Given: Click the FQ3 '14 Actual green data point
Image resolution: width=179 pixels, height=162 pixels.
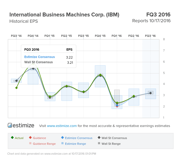Looking at the screenshot, I should click(x=16, y=88).
